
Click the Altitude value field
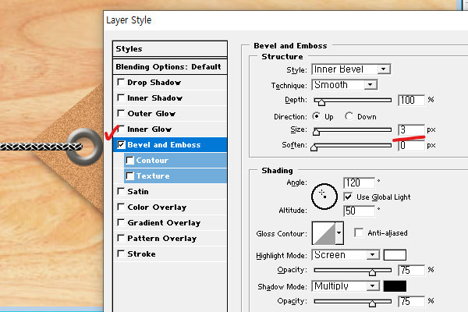pos(359,211)
